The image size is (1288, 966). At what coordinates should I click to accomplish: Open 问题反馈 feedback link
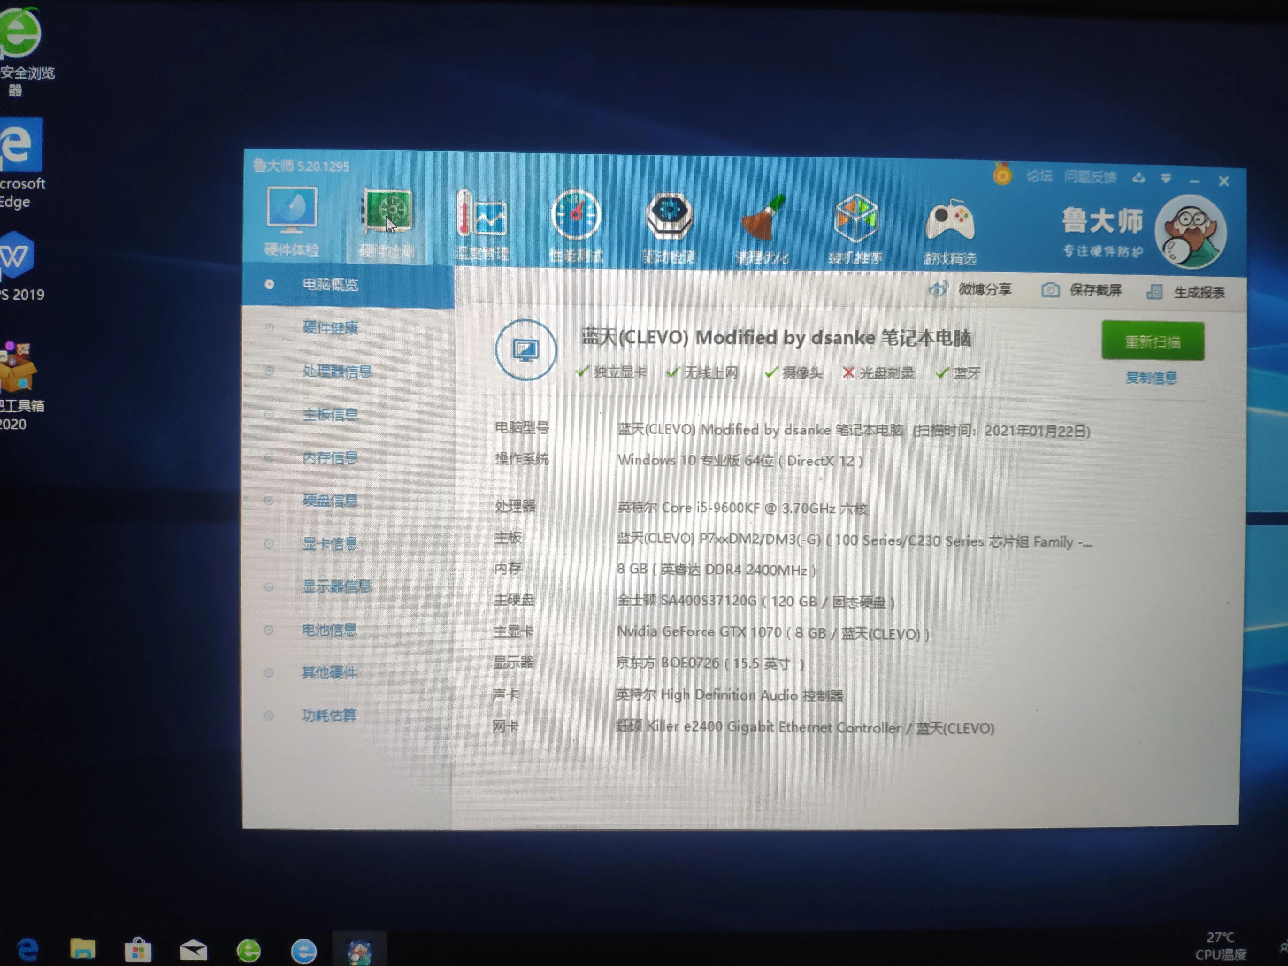(1090, 177)
